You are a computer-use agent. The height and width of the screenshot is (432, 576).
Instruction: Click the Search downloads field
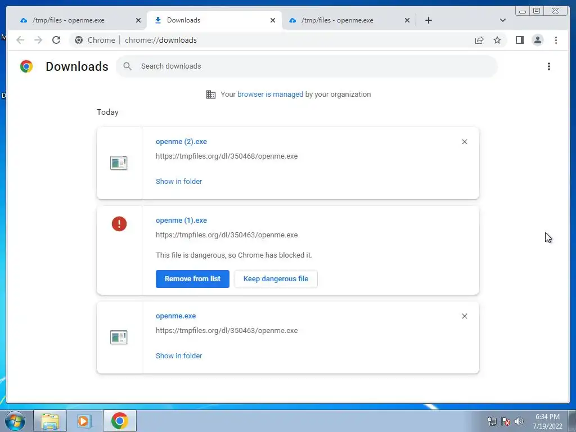click(307, 66)
